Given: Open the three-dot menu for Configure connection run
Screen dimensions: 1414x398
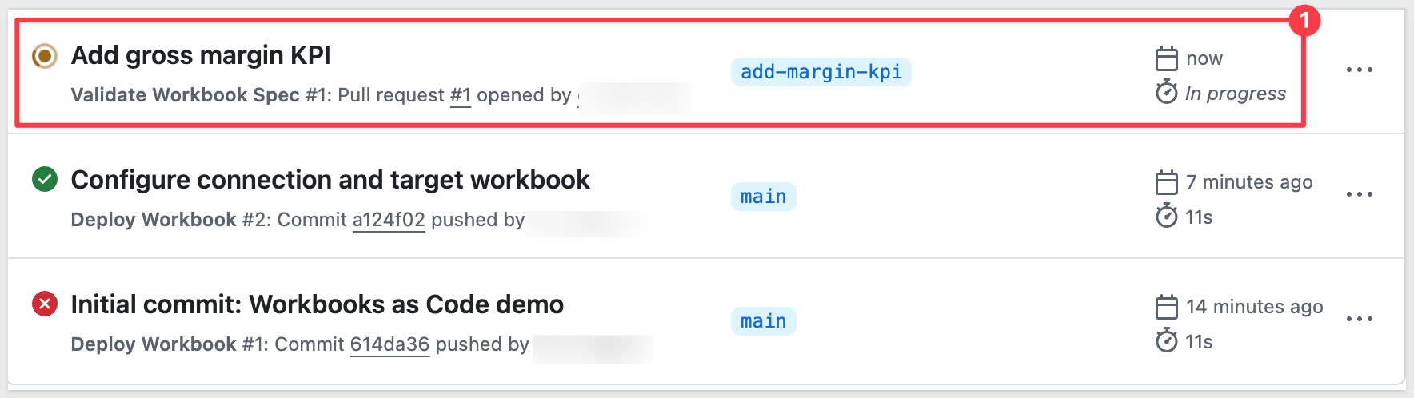Looking at the screenshot, I should click(1360, 195).
